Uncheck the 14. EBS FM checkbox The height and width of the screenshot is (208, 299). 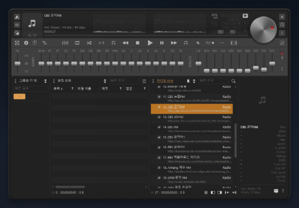coord(159,127)
